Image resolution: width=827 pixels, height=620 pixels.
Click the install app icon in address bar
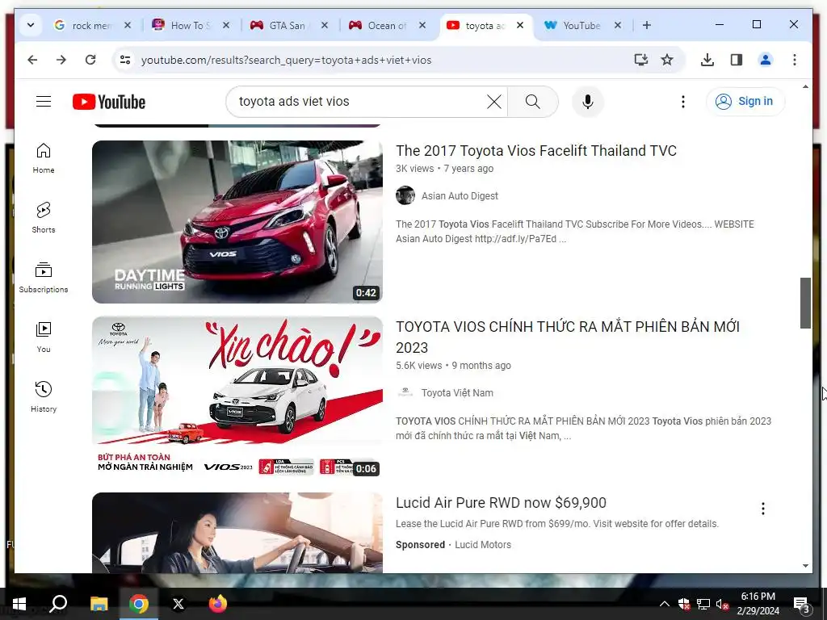point(640,60)
